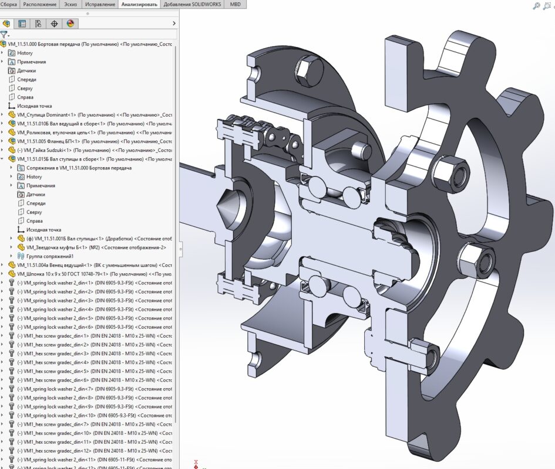Expand the panel tabs chevron arrow

click(x=174, y=23)
